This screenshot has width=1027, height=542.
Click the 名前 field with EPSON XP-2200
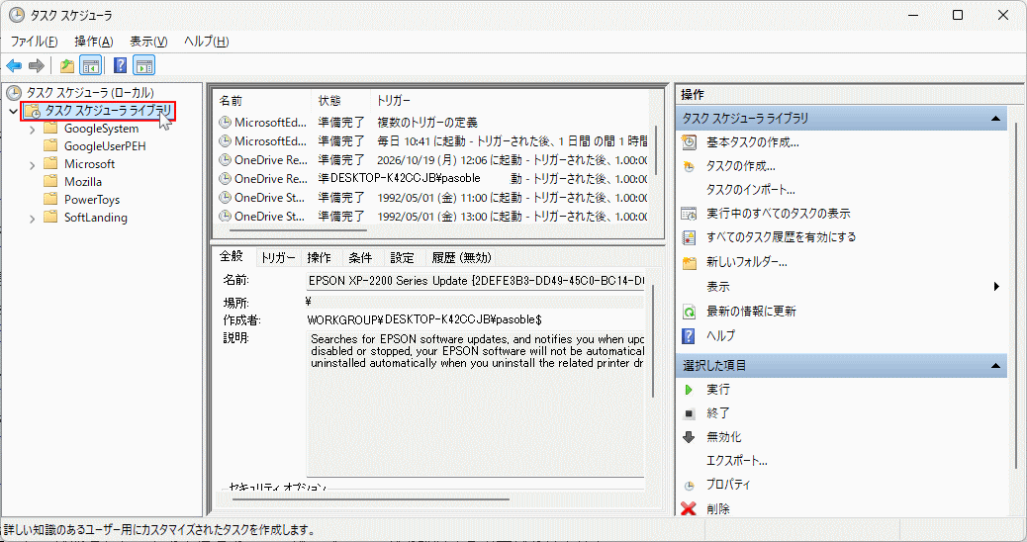point(476,281)
